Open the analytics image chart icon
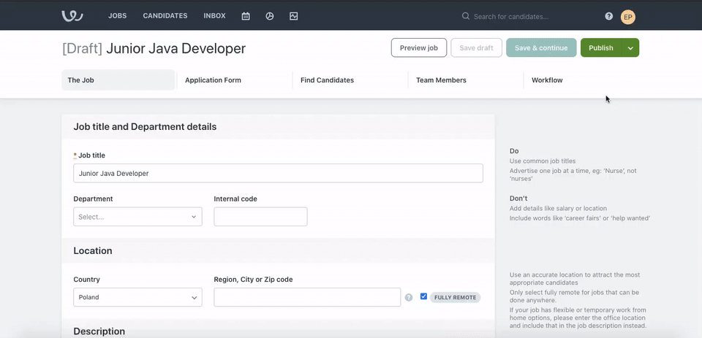702x338 pixels. 294,16
